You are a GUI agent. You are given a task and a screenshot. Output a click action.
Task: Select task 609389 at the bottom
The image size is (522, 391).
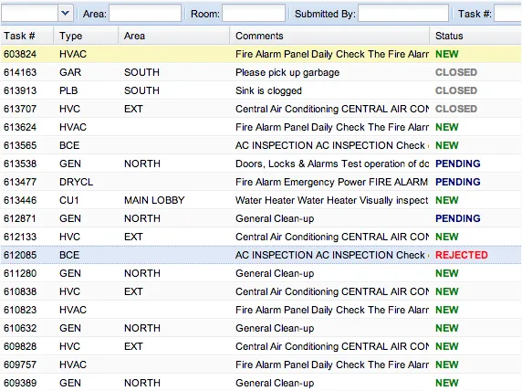click(x=261, y=383)
